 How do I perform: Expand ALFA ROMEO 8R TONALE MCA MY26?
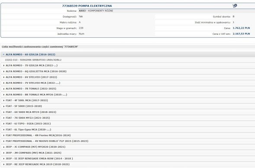(128, 95)
